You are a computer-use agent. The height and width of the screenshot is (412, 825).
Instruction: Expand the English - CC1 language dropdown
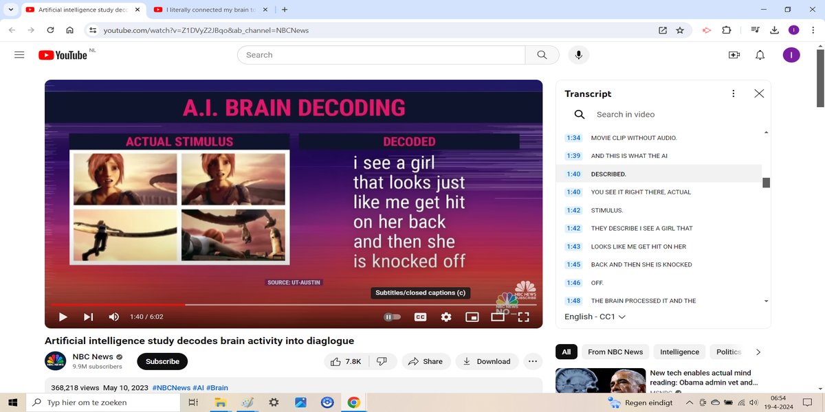click(x=595, y=317)
